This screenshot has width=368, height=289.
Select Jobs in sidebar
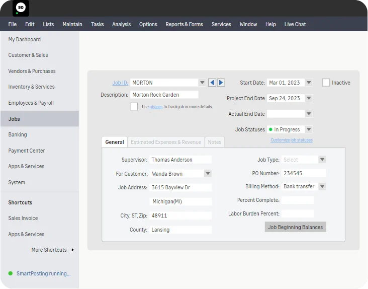point(40,119)
